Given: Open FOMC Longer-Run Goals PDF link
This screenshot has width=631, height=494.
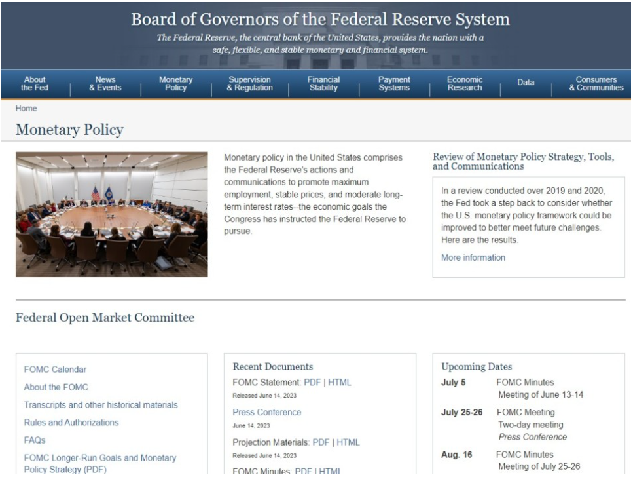Looking at the screenshot, I should [100, 464].
